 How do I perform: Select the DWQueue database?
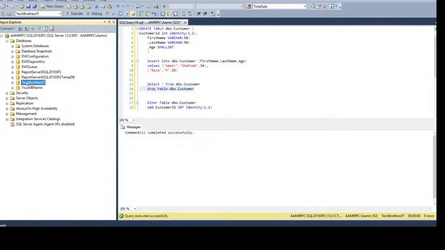tap(29, 67)
